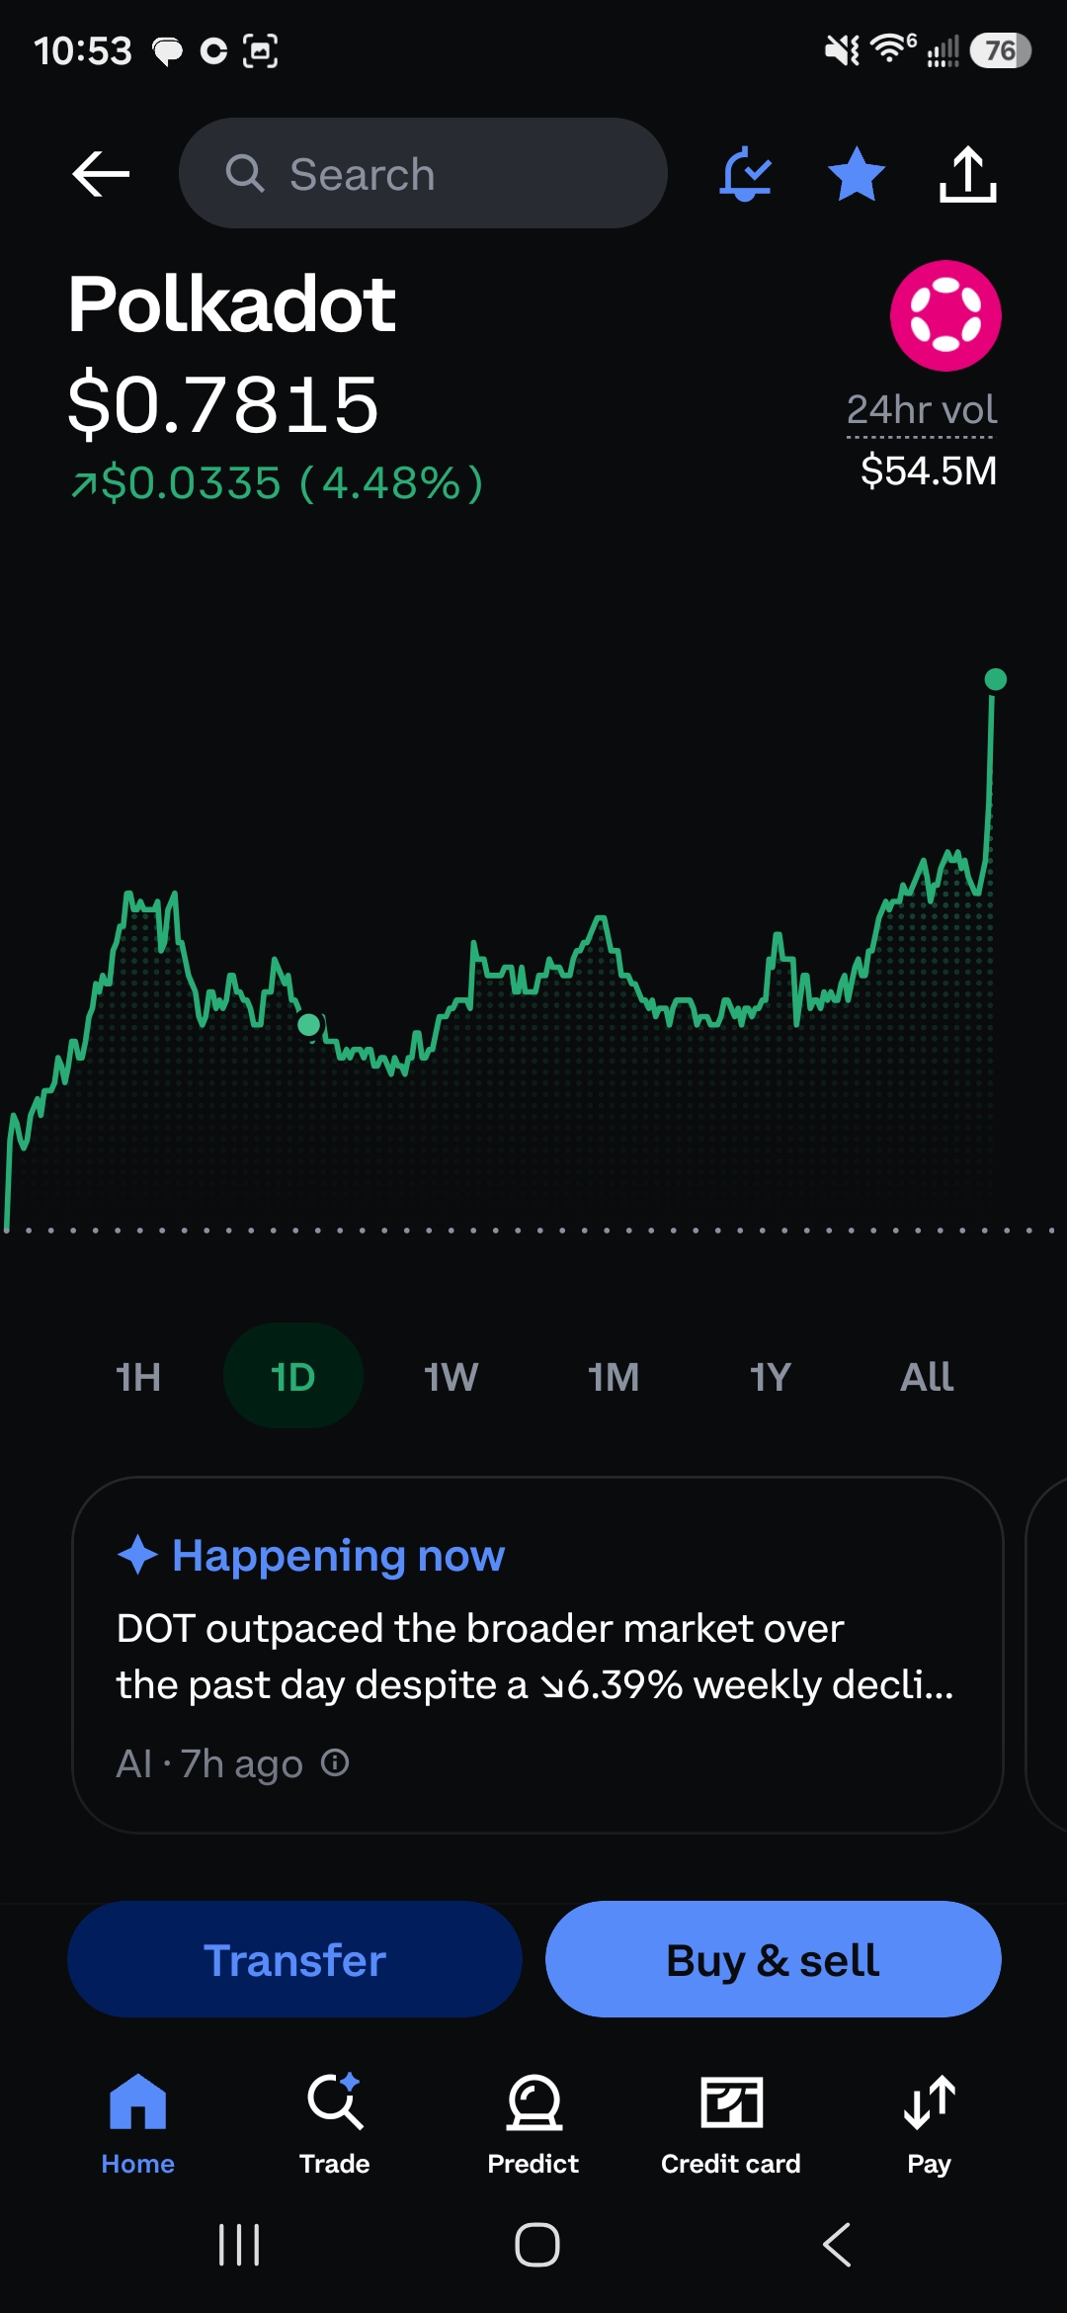Open the Search field
1067x2313 pixels.
click(x=423, y=174)
